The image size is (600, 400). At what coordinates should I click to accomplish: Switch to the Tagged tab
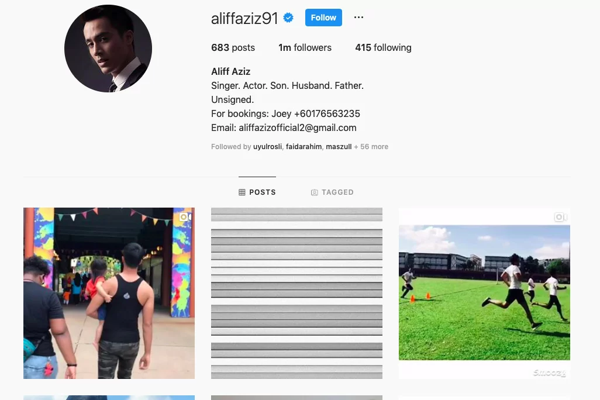click(332, 192)
